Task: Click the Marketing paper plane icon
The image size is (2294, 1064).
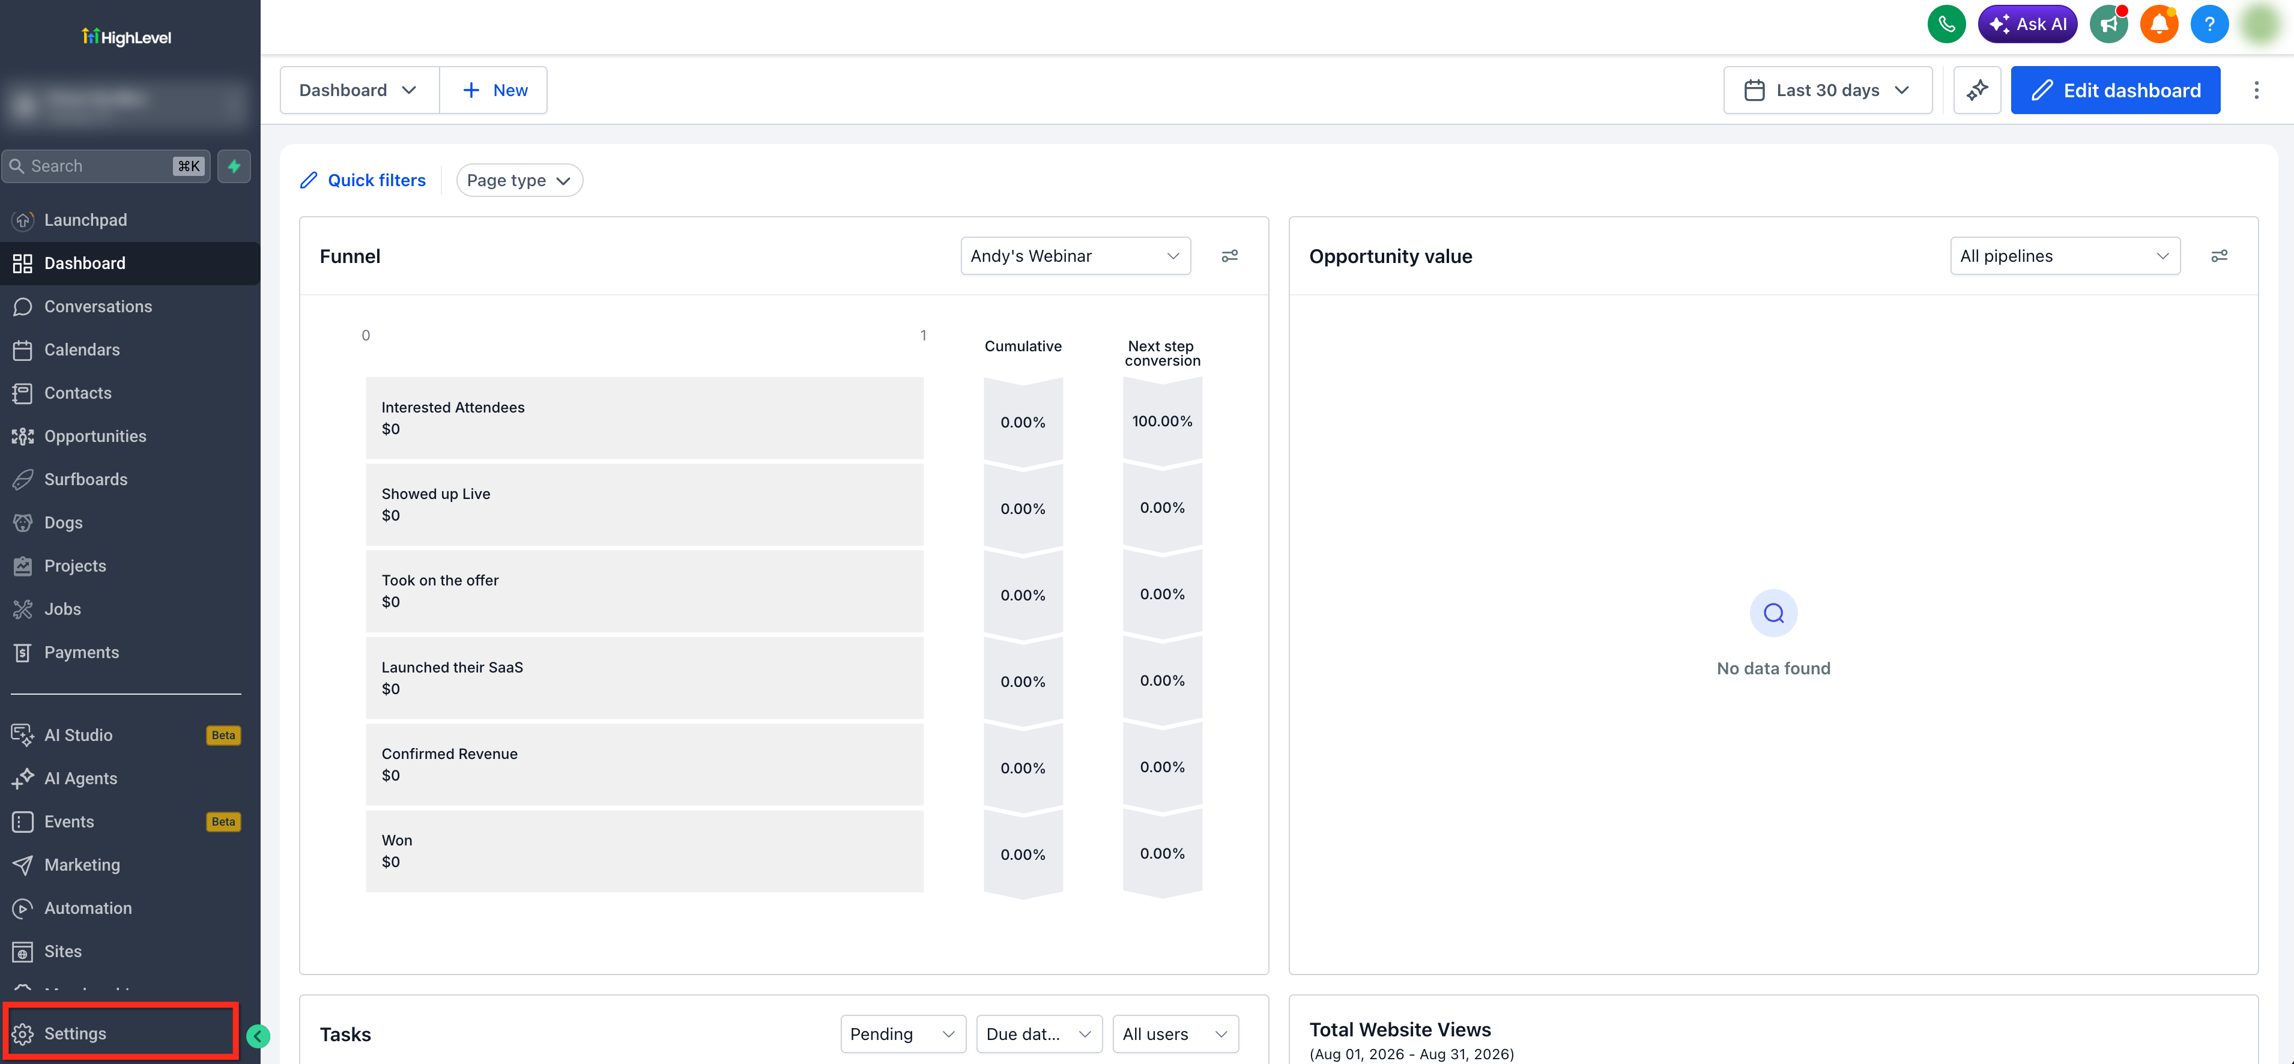Action: pyautogui.click(x=23, y=865)
